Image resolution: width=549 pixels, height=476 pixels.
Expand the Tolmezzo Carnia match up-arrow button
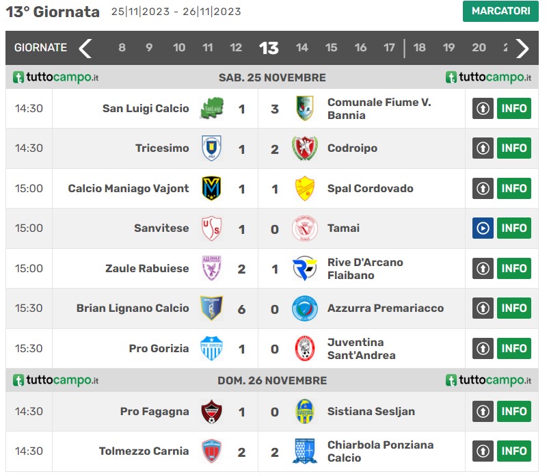(x=483, y=451)
